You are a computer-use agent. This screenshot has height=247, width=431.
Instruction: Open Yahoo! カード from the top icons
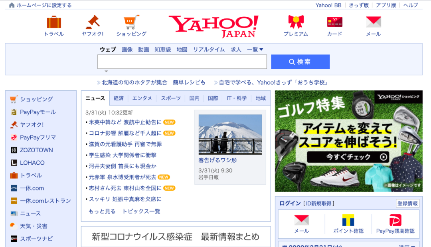tap(334, 24)
